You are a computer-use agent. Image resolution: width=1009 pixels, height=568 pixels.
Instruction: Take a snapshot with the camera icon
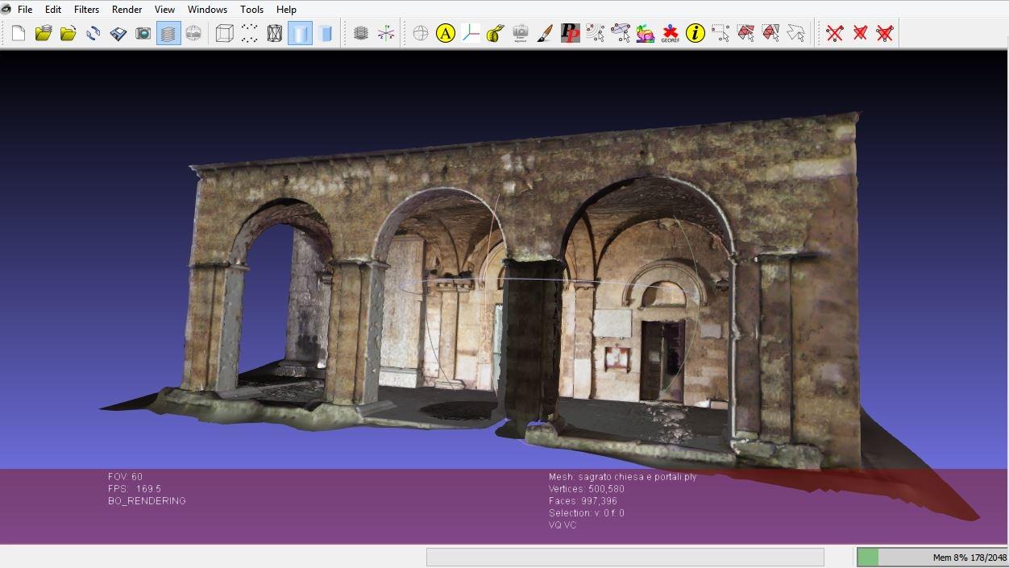143,33
